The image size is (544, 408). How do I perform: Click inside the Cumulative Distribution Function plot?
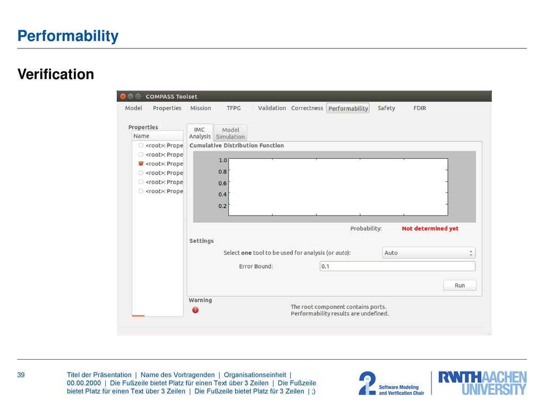tap(338, 187)
